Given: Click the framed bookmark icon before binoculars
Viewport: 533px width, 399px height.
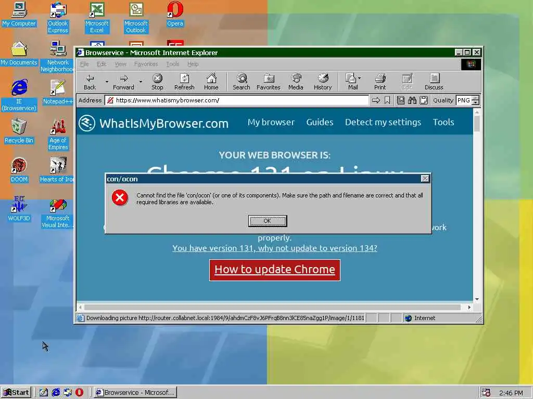Looking at the screenshot, I should (x=401, y=100).
